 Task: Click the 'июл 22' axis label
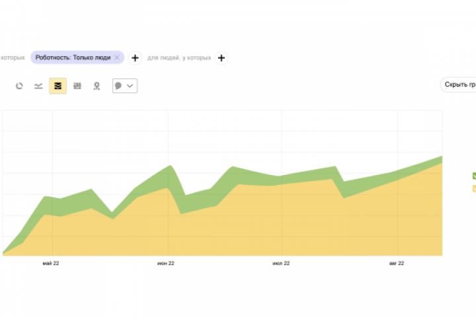(x=281, y=264)
